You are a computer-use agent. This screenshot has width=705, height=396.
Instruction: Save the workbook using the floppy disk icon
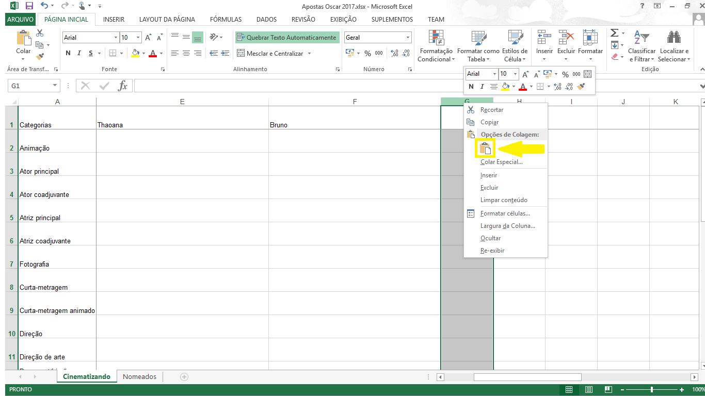29,6
